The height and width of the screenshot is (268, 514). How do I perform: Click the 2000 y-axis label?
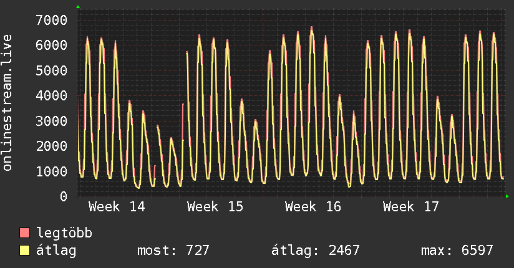tap(52, 146)
